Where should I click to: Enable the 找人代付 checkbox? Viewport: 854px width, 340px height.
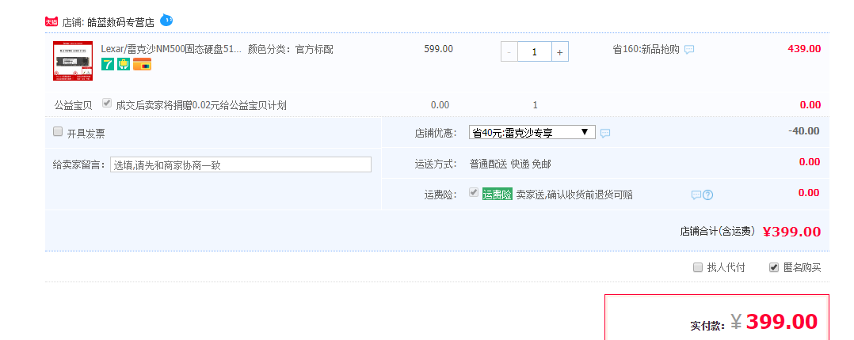click(698, 267)
